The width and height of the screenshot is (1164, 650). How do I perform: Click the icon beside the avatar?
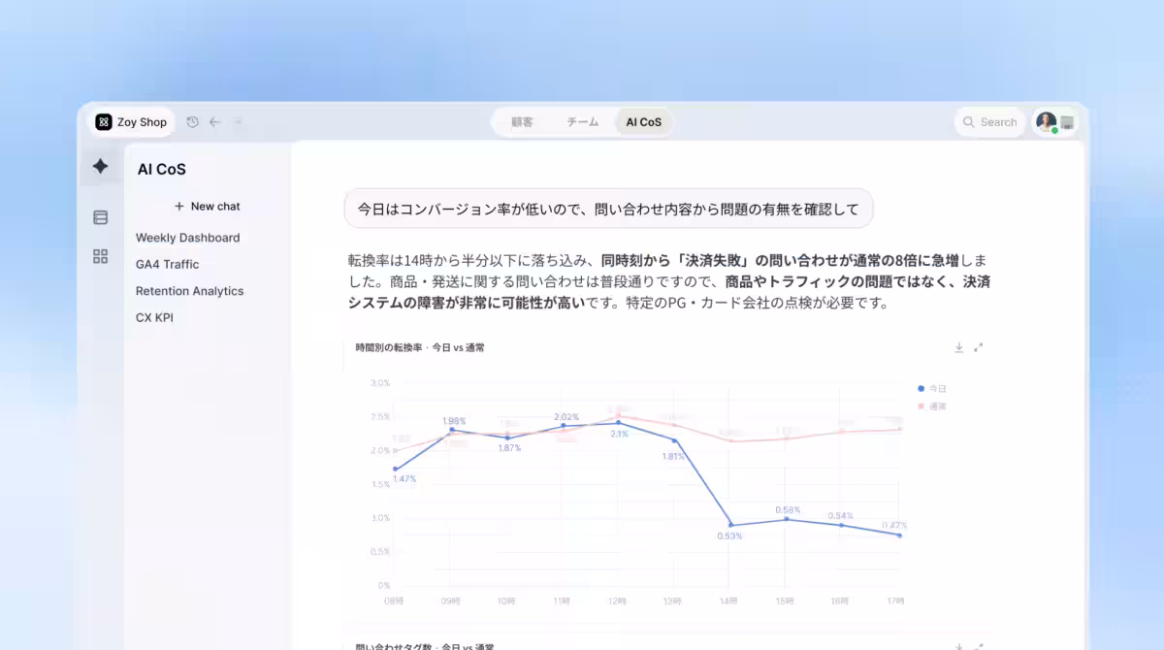click(1067, 122)
